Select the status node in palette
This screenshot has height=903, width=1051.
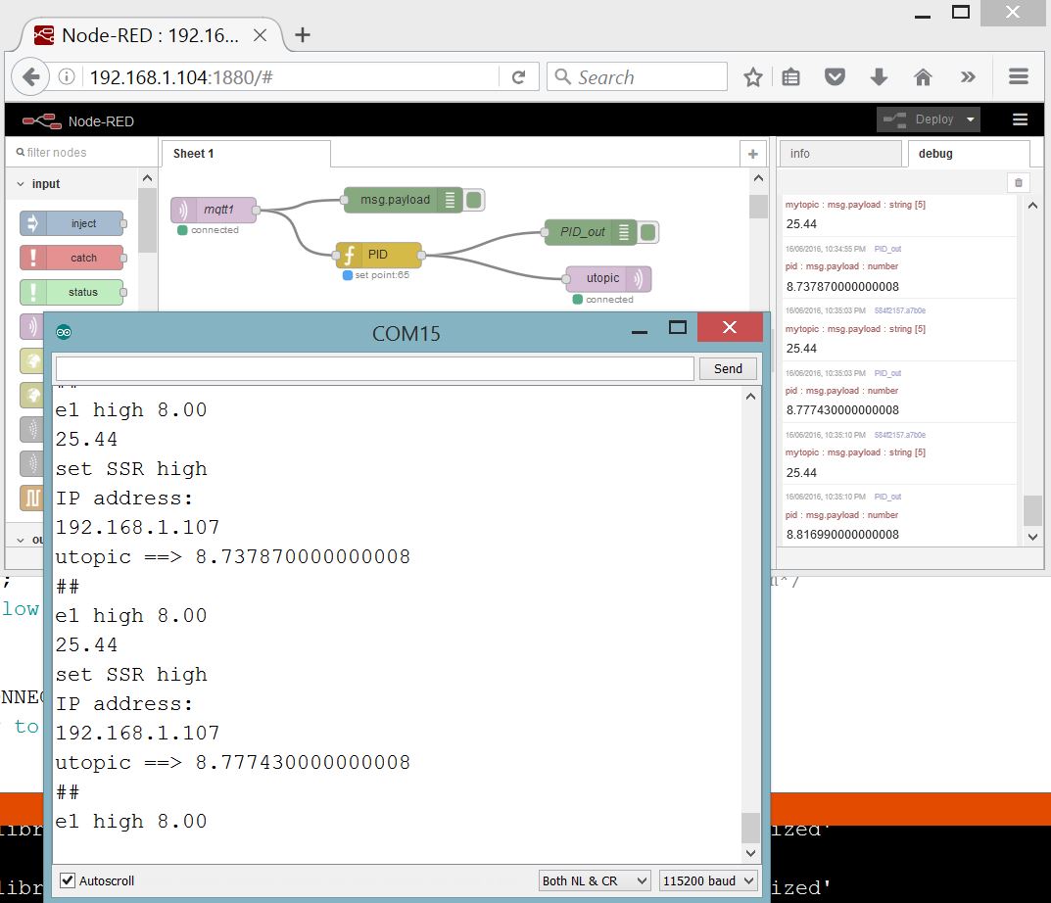coord(72,292)
